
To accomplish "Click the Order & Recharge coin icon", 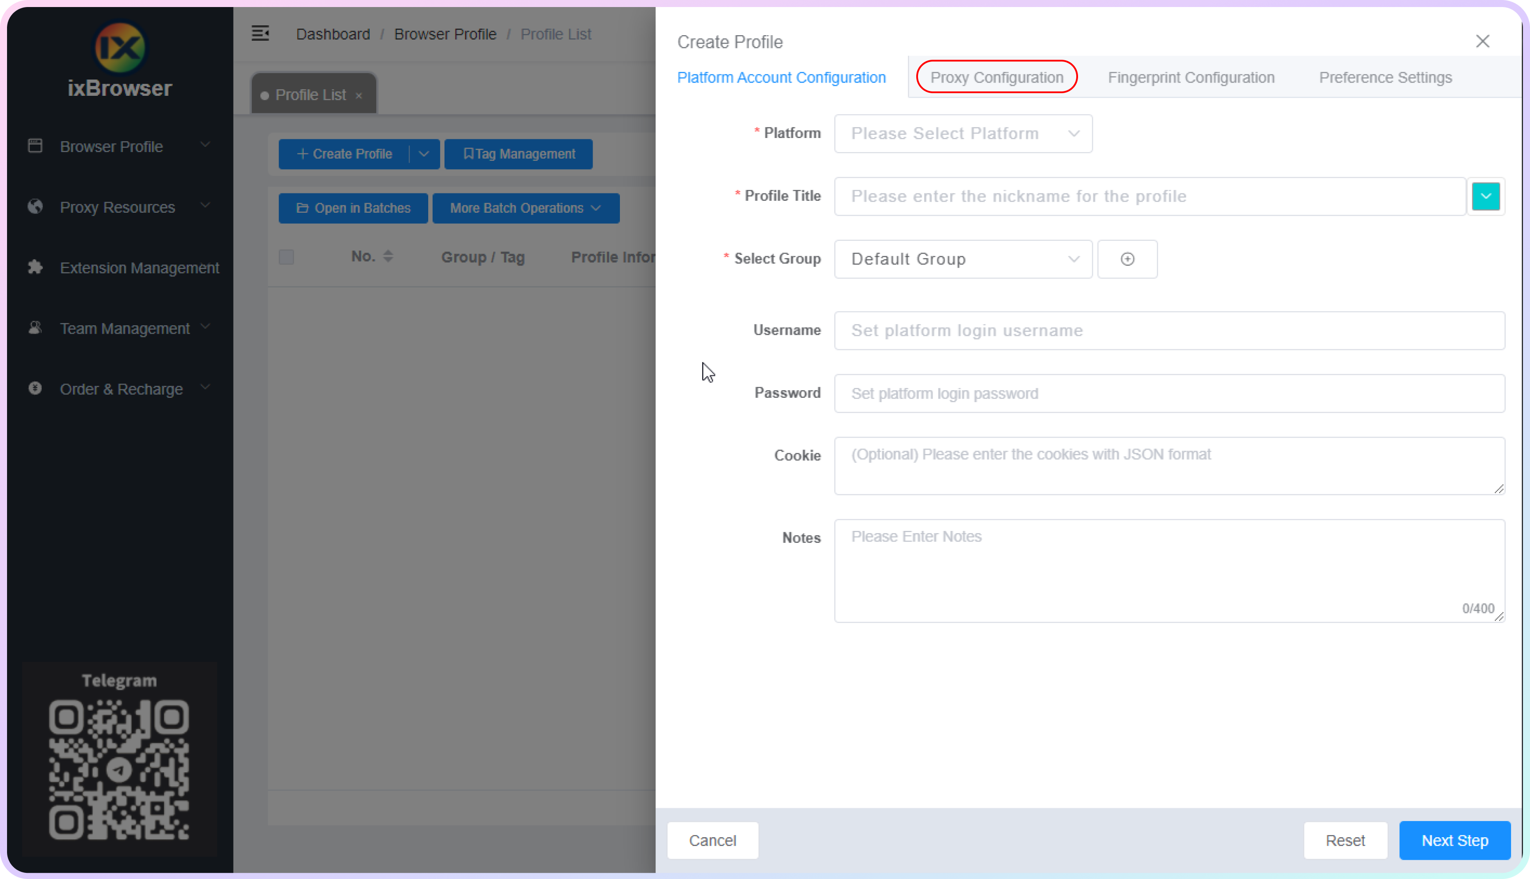I will point(35,388).
